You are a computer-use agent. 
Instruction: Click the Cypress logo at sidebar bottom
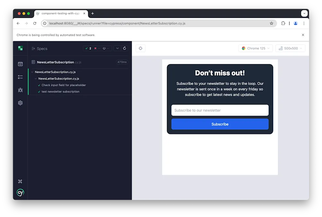point(20,192)
